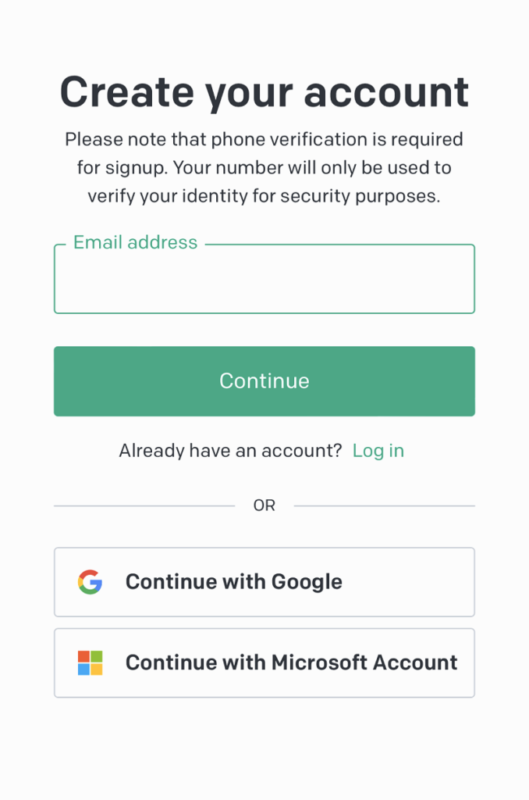
Task: Click the "Already have an account?" text
Action: [x=230, y=451]
